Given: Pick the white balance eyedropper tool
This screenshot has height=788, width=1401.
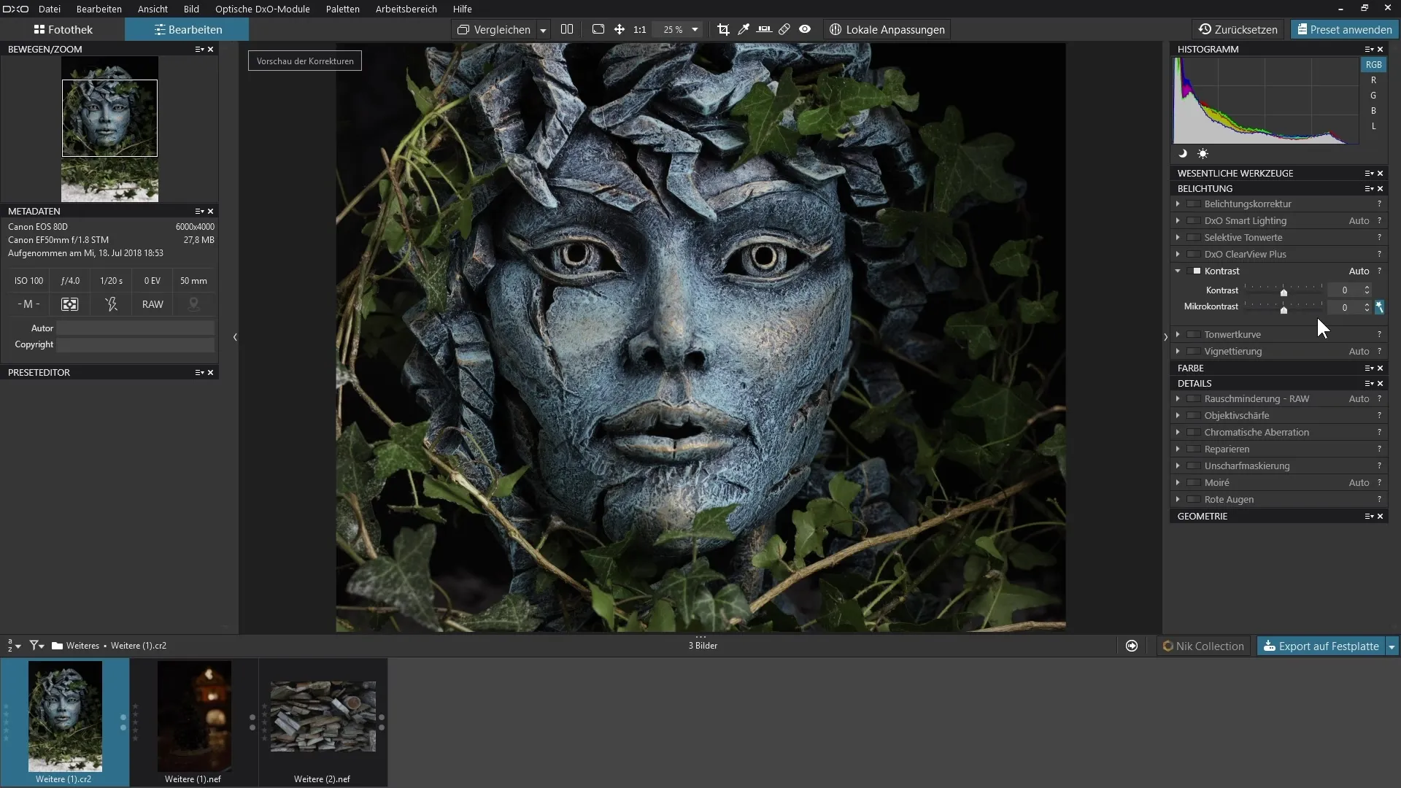Looking at the screenshot, I should (744, 29).
